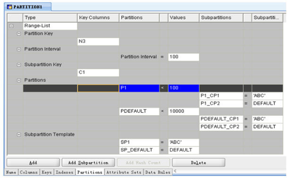Collapse the Partitions section

click(19, 80)
